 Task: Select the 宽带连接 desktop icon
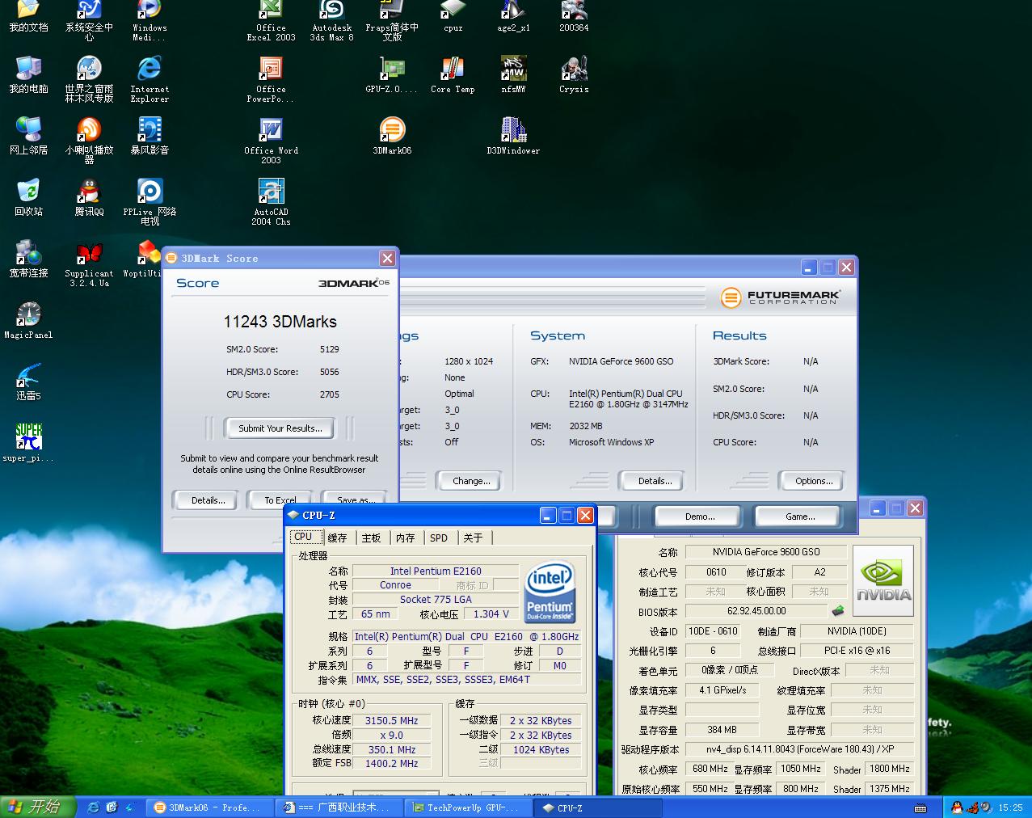click(x=28, y=259)
